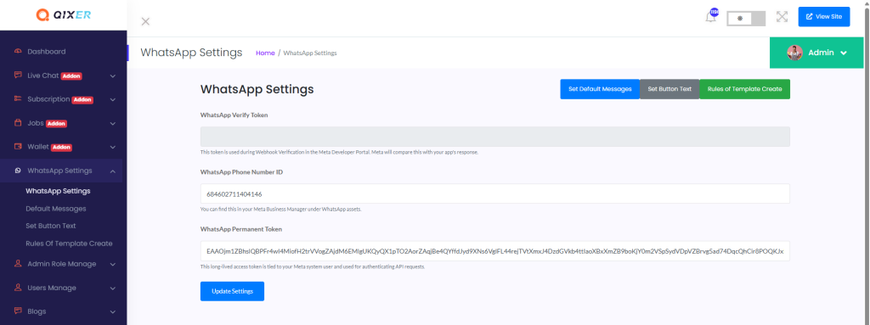Click the View Site button
This screenshot has height=325, width=870.
pyautogui.click(x=824, y=17)
